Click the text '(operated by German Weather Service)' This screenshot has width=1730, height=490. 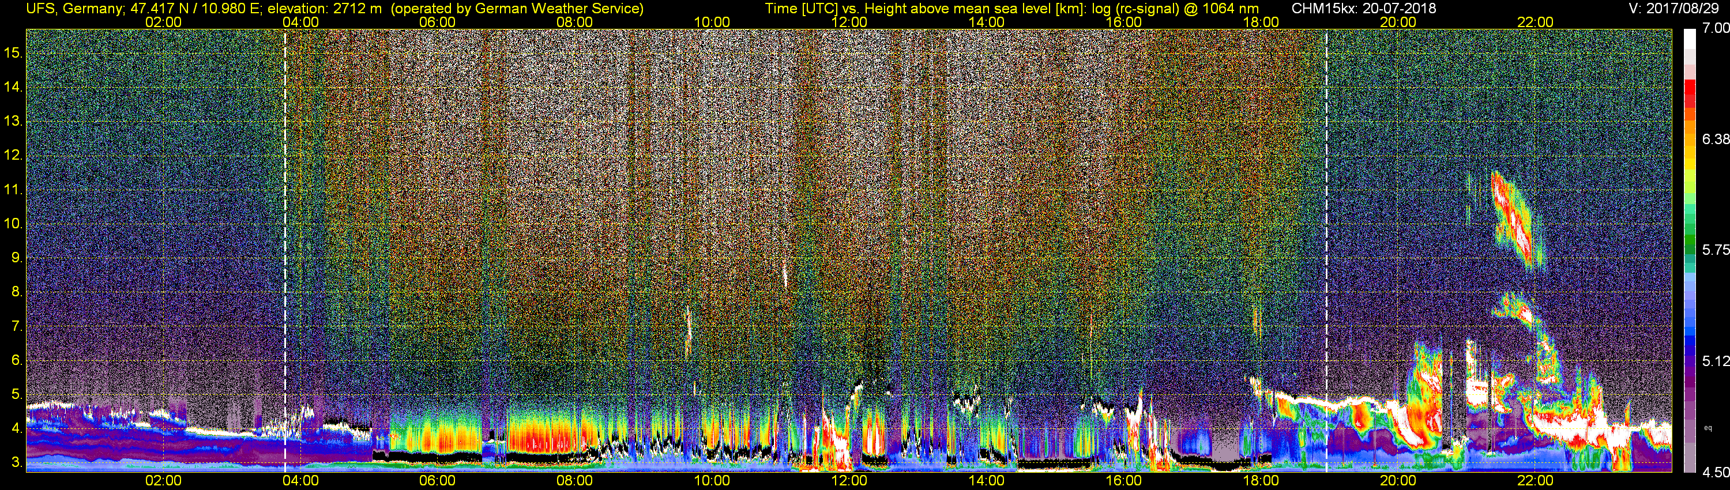pos(517,9)
